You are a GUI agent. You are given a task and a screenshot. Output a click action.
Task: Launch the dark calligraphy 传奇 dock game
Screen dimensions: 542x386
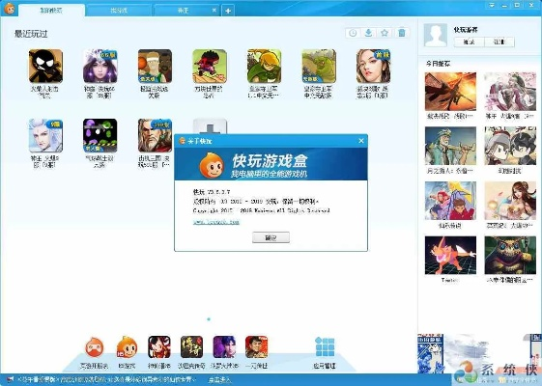pos(191,347)
